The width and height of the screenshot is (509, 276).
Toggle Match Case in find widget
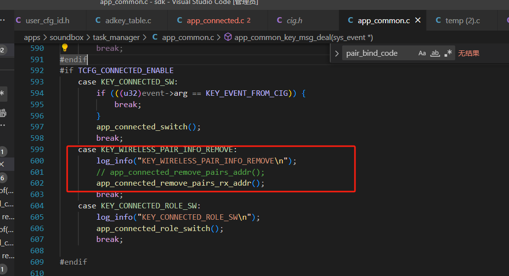coord(422,53)
